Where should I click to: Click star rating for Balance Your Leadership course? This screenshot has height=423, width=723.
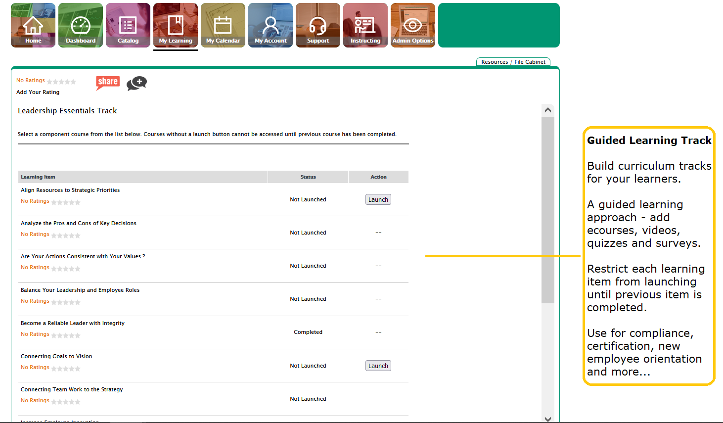click(66, 302)
